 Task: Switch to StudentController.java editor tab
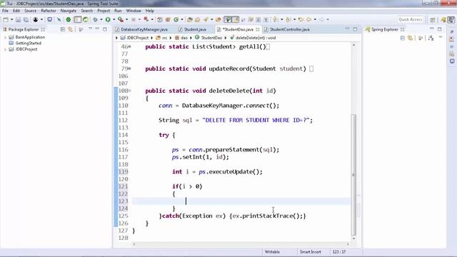[x=287, y=29]
